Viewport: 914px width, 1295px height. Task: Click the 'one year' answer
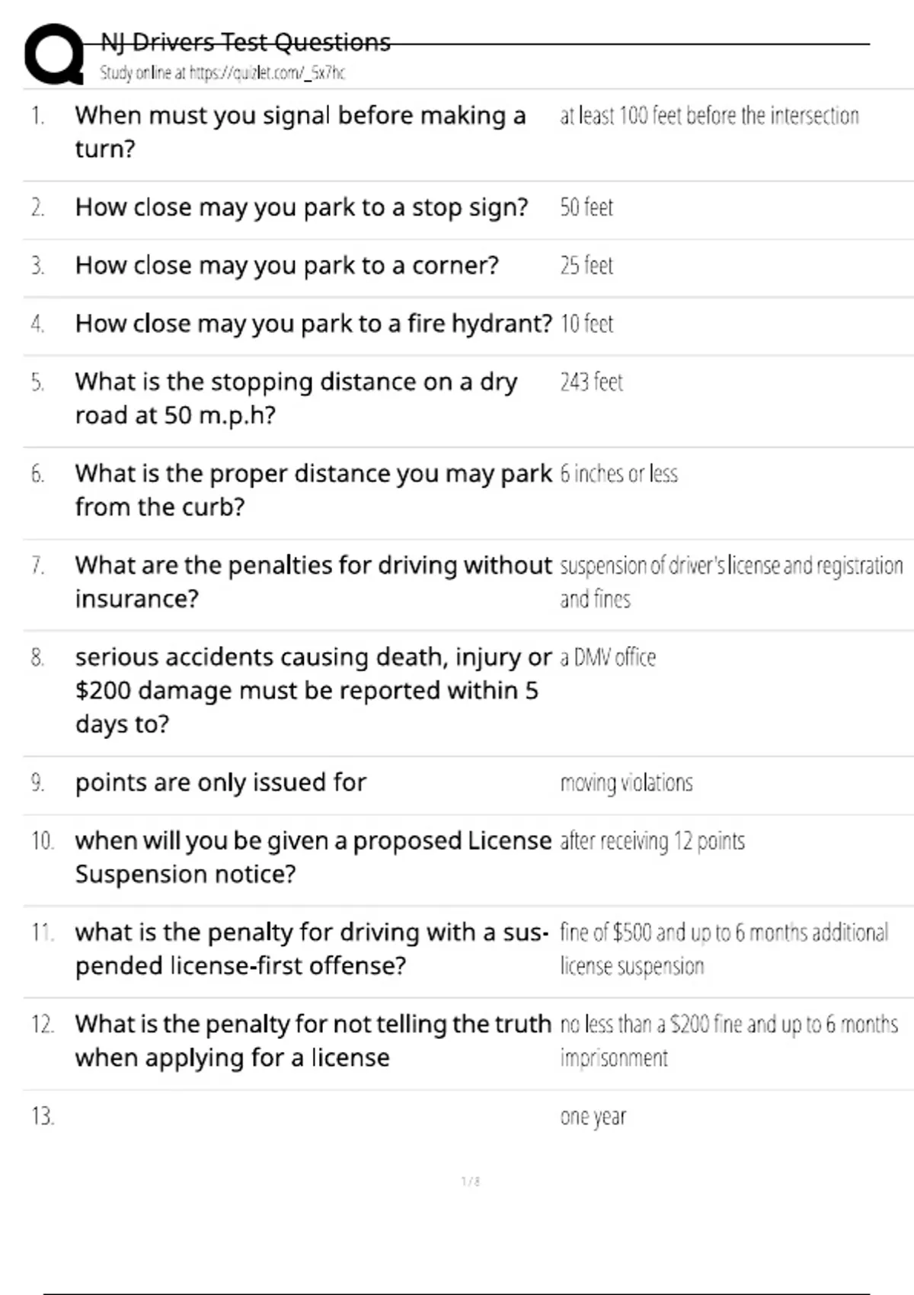point(593,1118)
